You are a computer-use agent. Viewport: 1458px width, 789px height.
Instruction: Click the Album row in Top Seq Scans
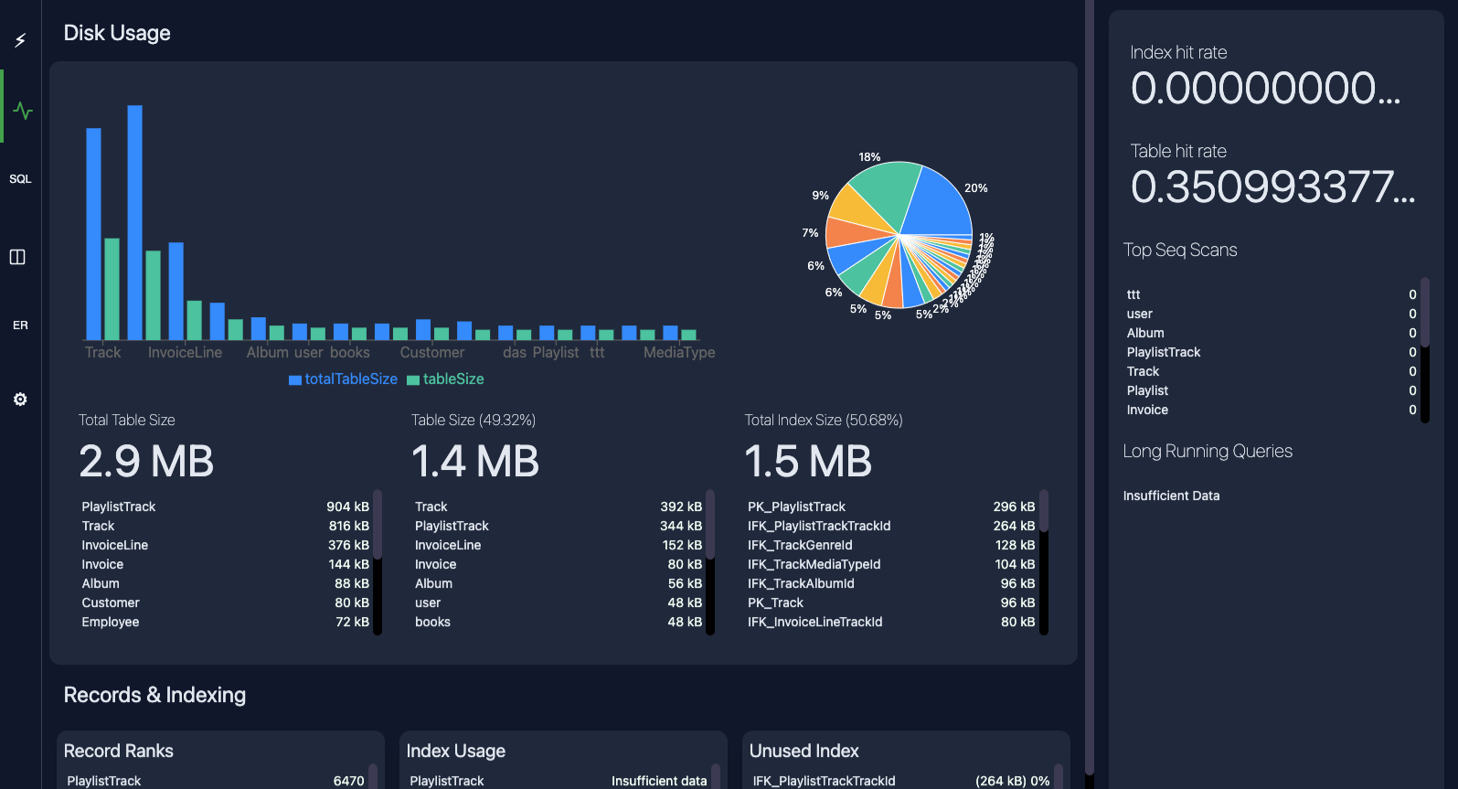(1145, 333)
